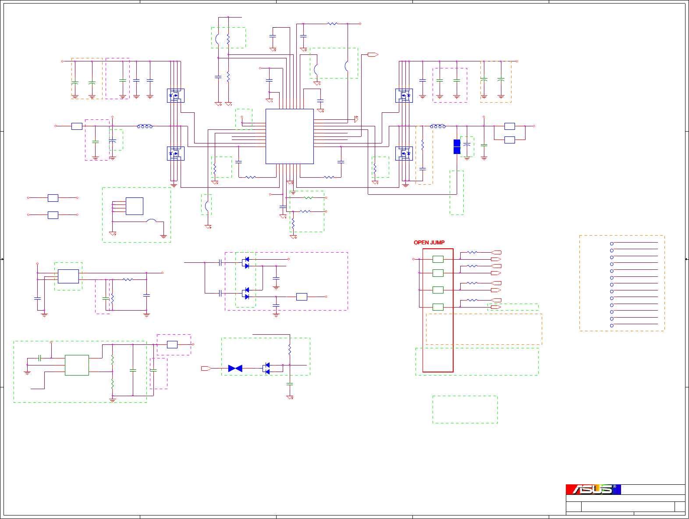Select the upper-left MOSFET symbol
The width and height of the screenshot is (689, 519).
pos(176,96)
